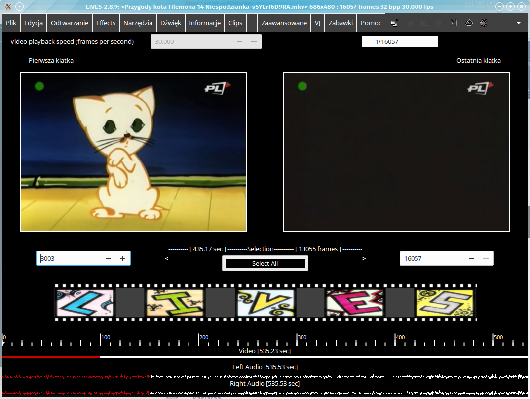530x399 pixels.
Task: Click the frame counter field 1/16057
Action: pos(400,41)
